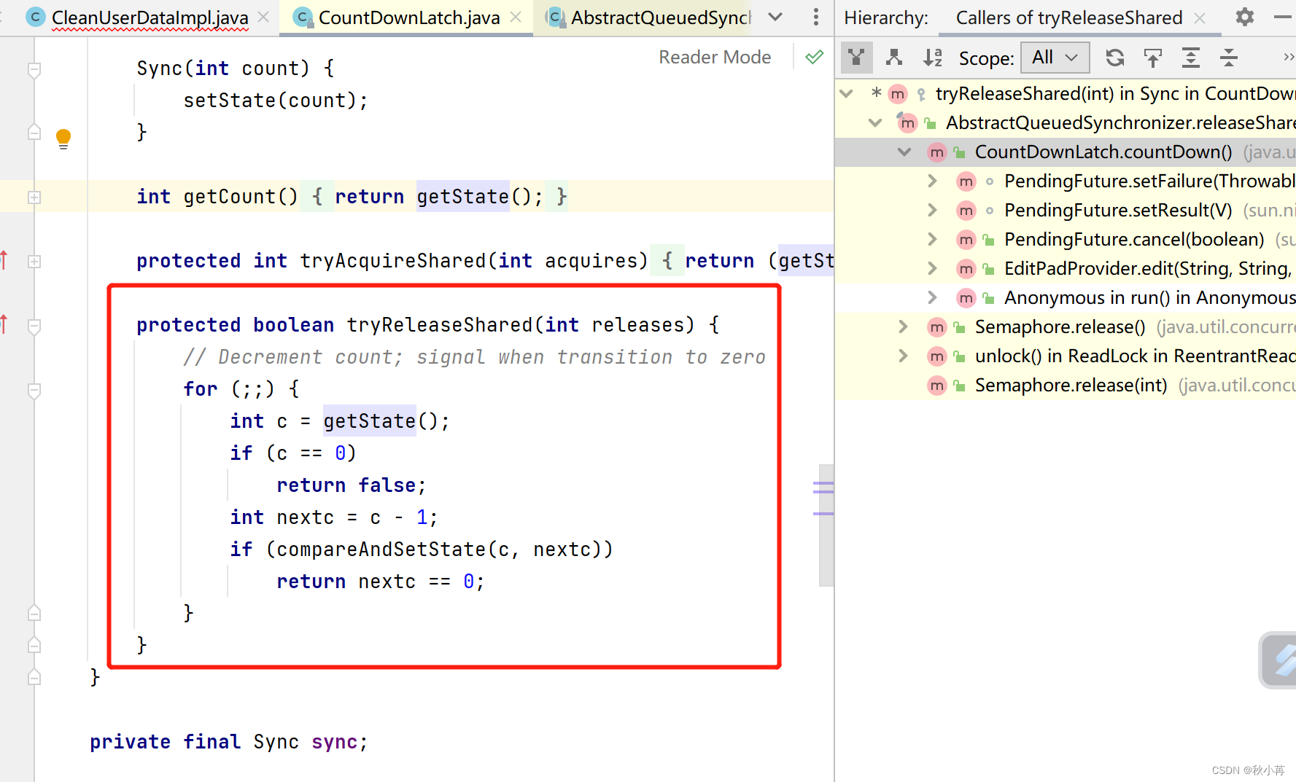The width and height of the screenshot is (1296, 782).
Task: Collapse AbstractQueuedSynchronizer.releaseShared node
Action: [x=875, y=122]
